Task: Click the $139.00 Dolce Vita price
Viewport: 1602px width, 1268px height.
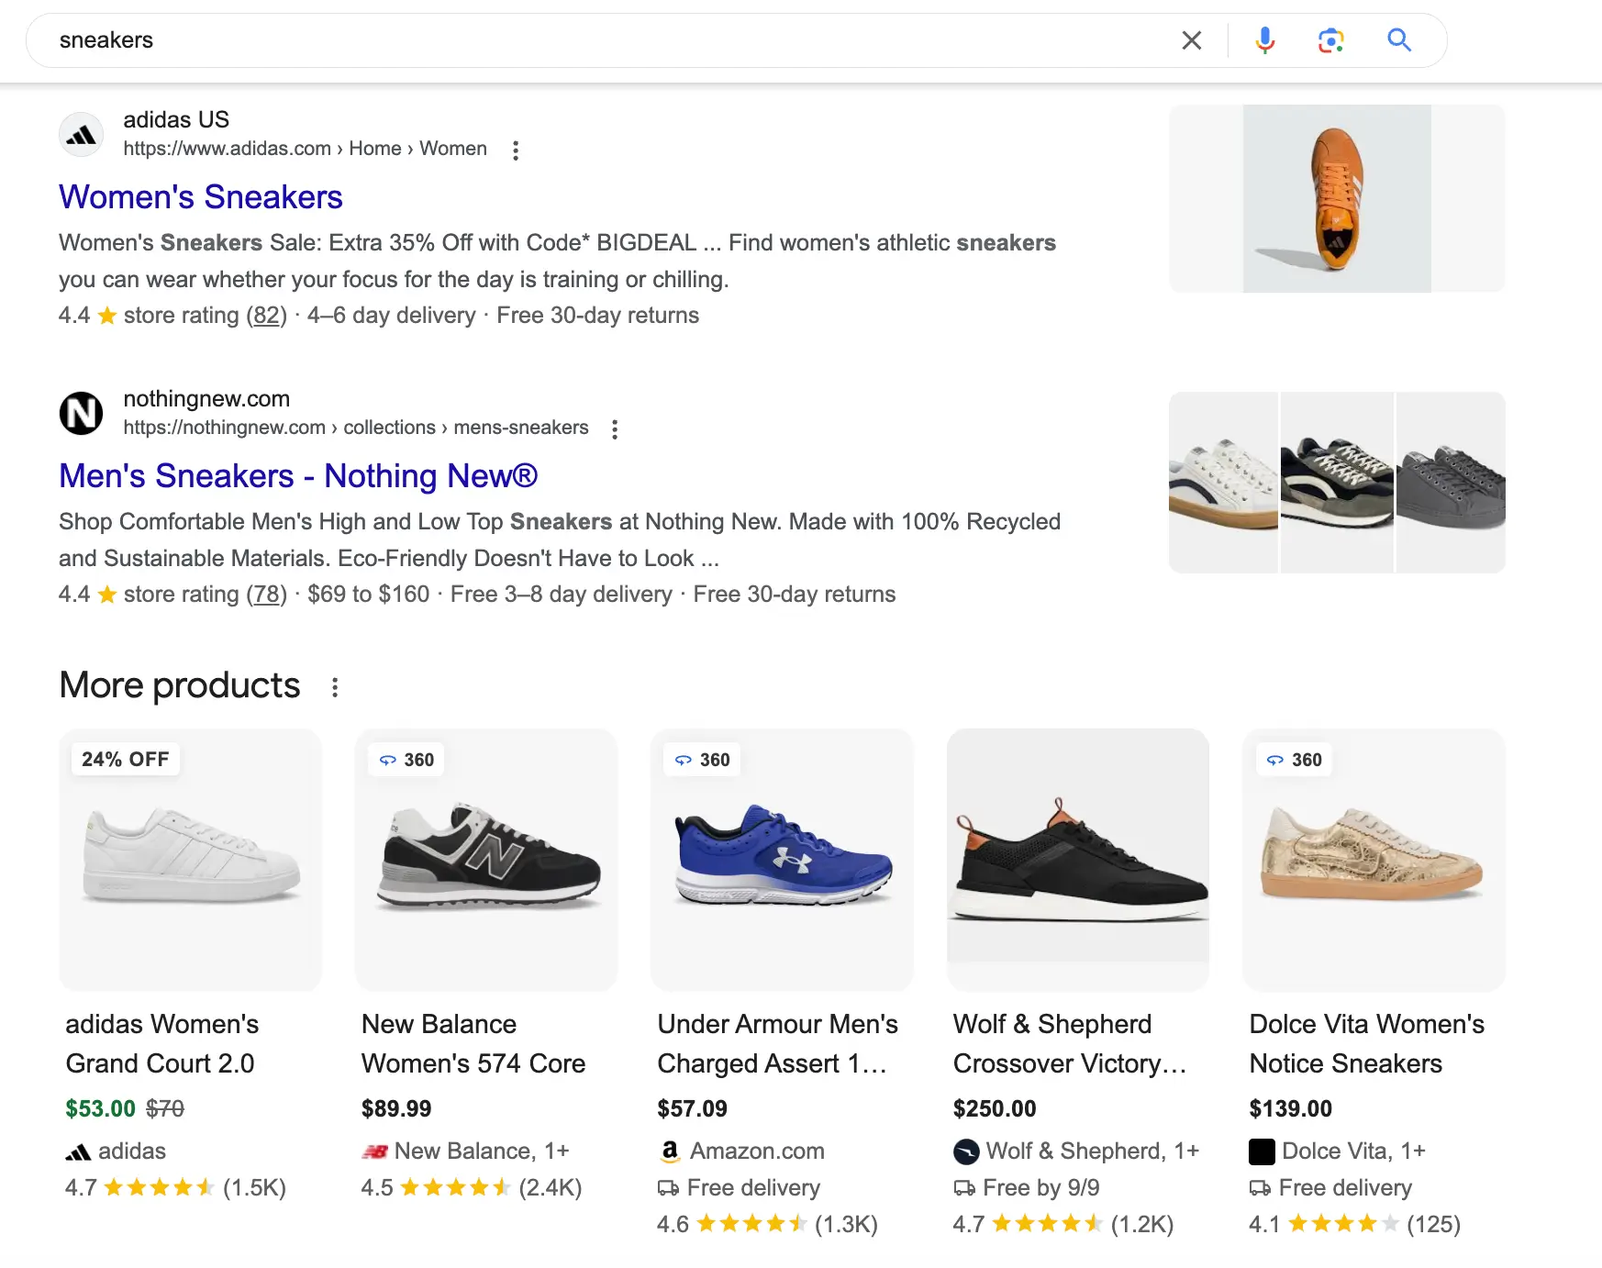Action: (x=1290, y=1109)
